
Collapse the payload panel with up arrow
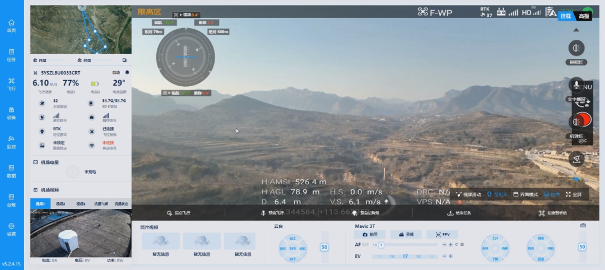click(576, 30)
